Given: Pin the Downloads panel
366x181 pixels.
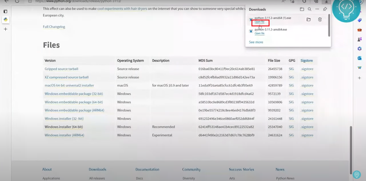Looking at the screenshot, I should tap(325, 9).
